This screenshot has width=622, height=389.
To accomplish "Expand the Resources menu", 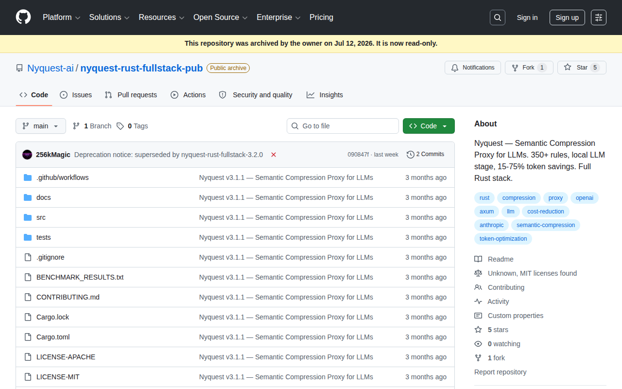I will (162, 18).
